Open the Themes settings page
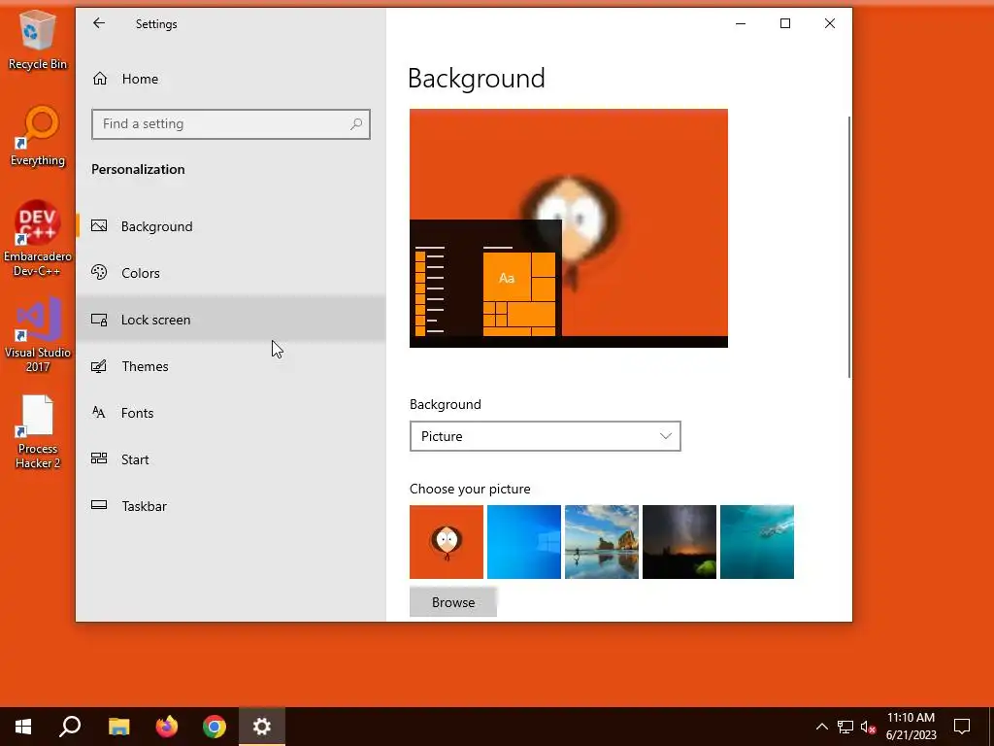 (x=231, y=366)
